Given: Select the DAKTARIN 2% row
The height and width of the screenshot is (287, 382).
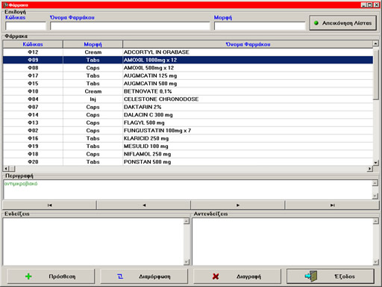Looking at the screenshot, I should tap(188, 107).
